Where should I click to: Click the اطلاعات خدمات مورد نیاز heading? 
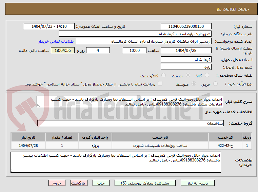point(229,112)
